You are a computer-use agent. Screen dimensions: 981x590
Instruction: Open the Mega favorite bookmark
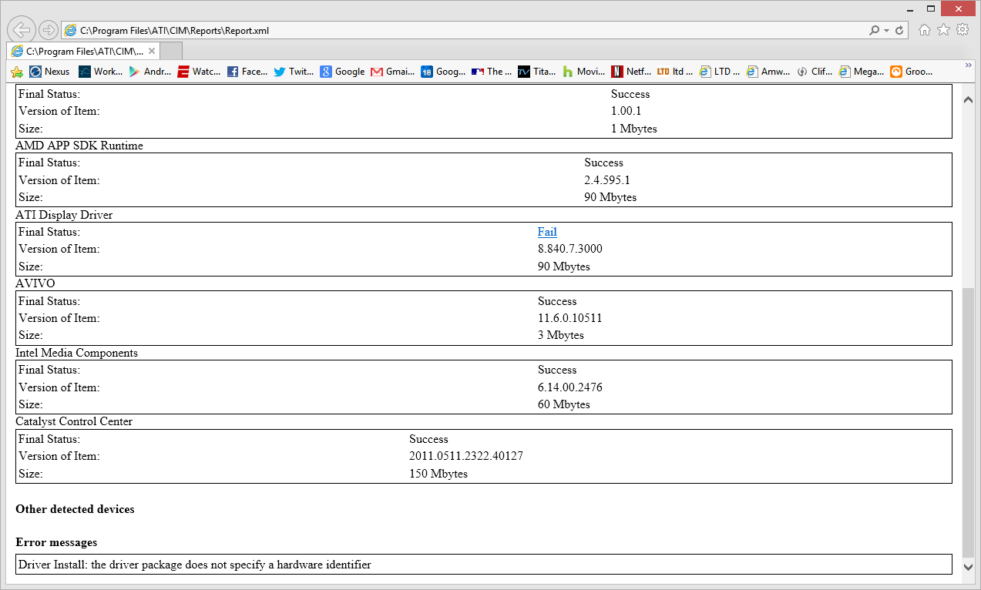click(862, 72)
